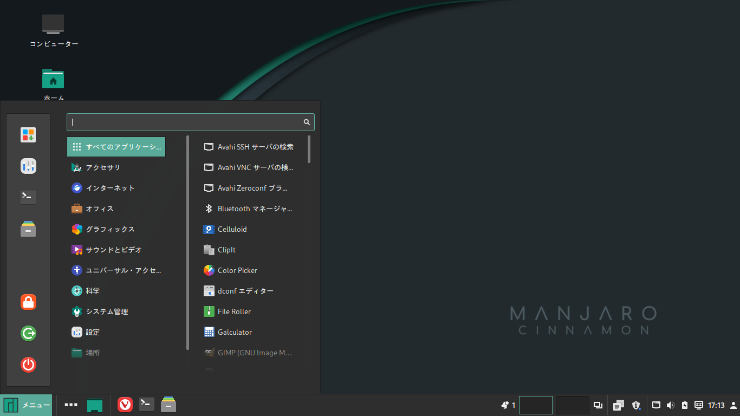Click the orange lock screen icon
Screen dimensions: 740x416
coord(28,302)
